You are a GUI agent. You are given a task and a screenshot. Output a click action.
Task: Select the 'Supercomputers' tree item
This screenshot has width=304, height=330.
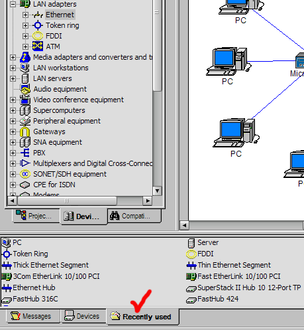(59, 110)
